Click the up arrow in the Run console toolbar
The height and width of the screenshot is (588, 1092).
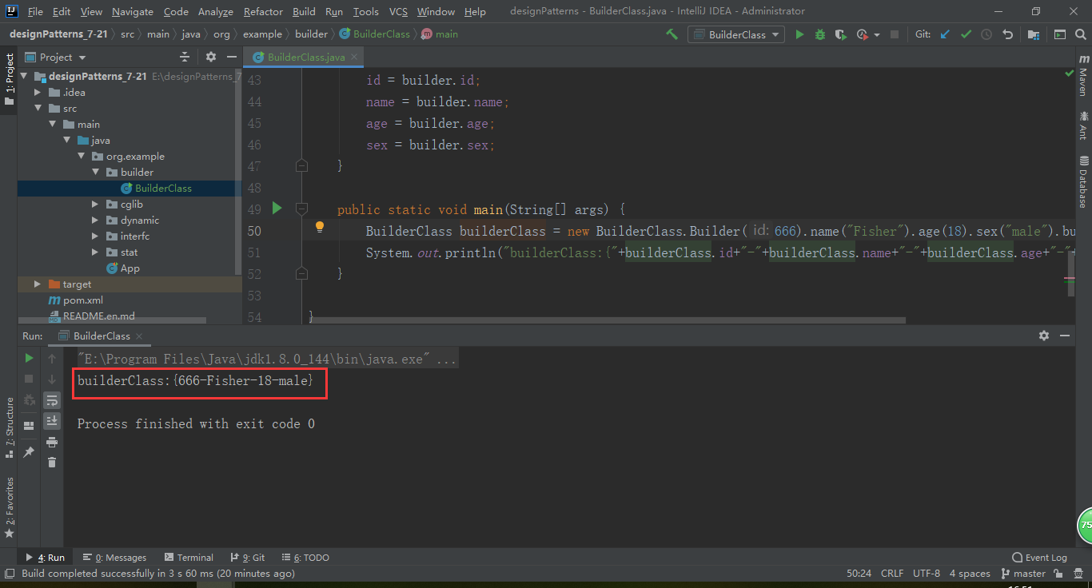click(x=52, y=358)
